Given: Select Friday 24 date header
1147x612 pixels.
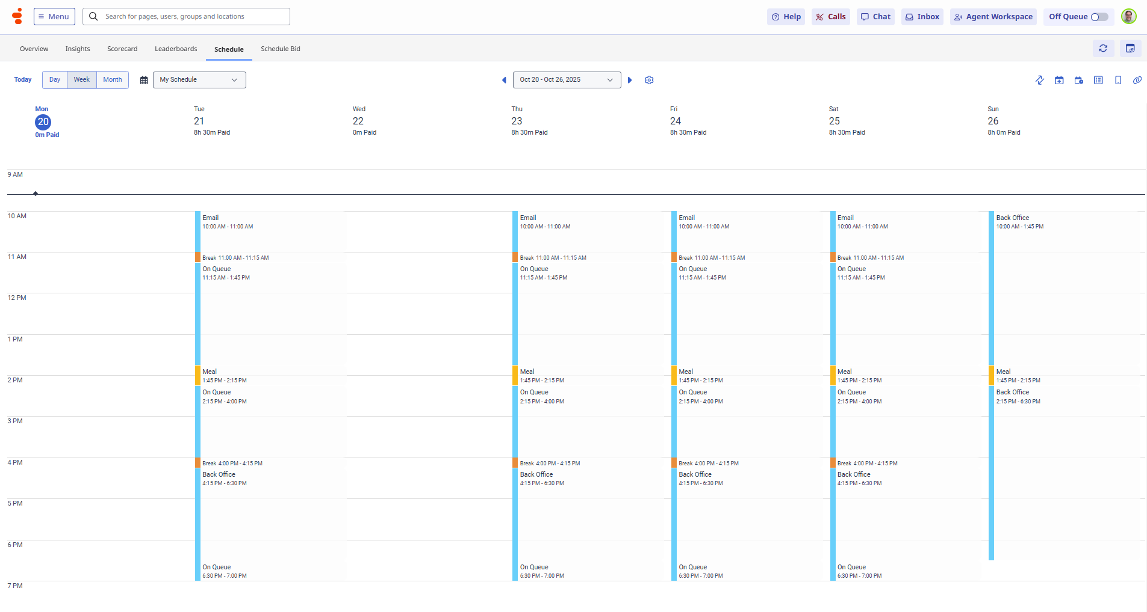Looking at the screenshot, I should (676, 121).
